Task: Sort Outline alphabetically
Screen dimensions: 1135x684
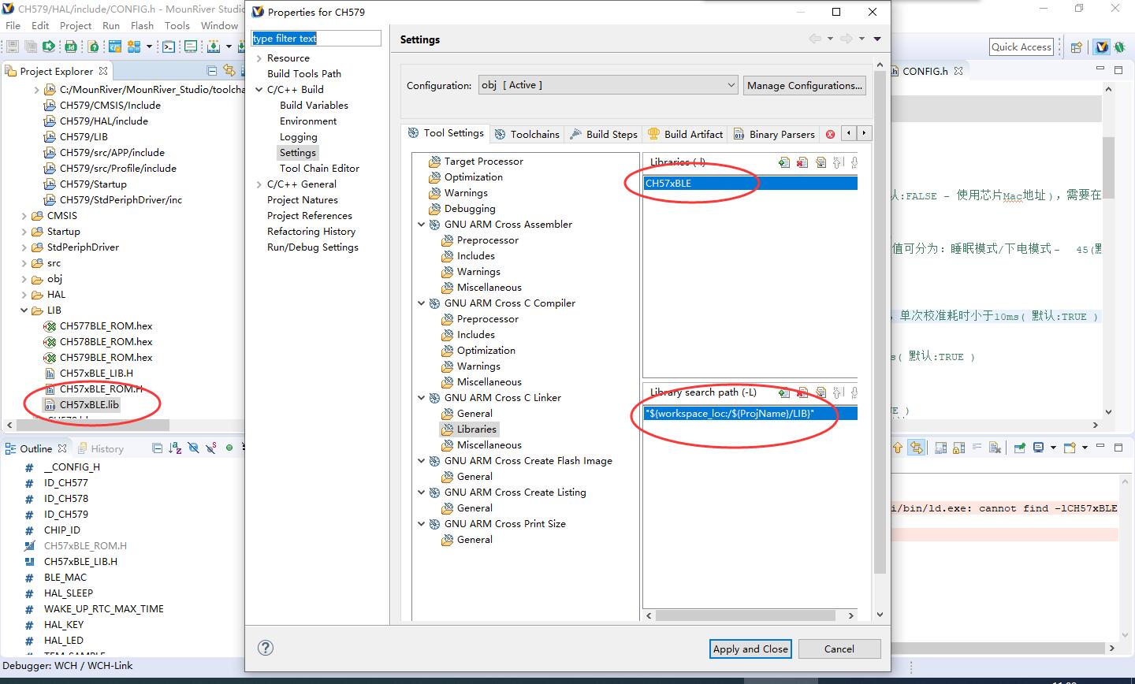Action: [x=175, y=448]
